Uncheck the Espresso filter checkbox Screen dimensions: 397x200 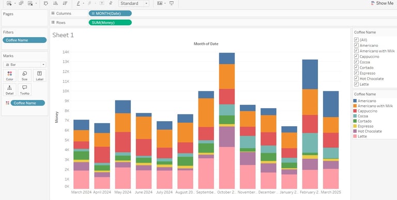click(x=356, y=73)
